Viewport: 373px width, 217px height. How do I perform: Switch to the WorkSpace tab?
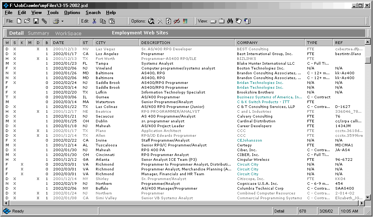pyautogui.click(x=68, y=33)
